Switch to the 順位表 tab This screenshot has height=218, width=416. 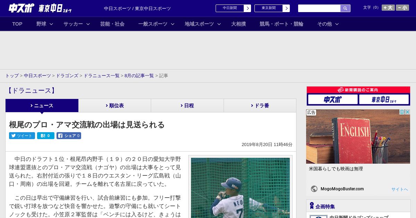(115, 106)
